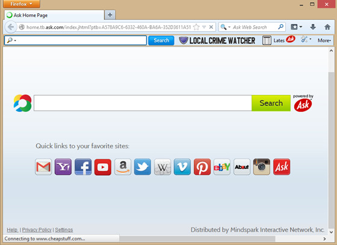The image size is (337, 245).
Task: Click the vertical scrollbar up arrow
Action: (331, 51)
